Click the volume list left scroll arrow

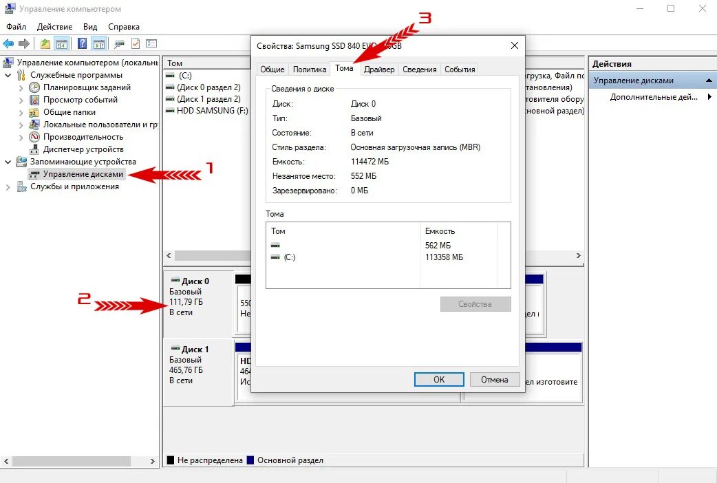[169, 256]
